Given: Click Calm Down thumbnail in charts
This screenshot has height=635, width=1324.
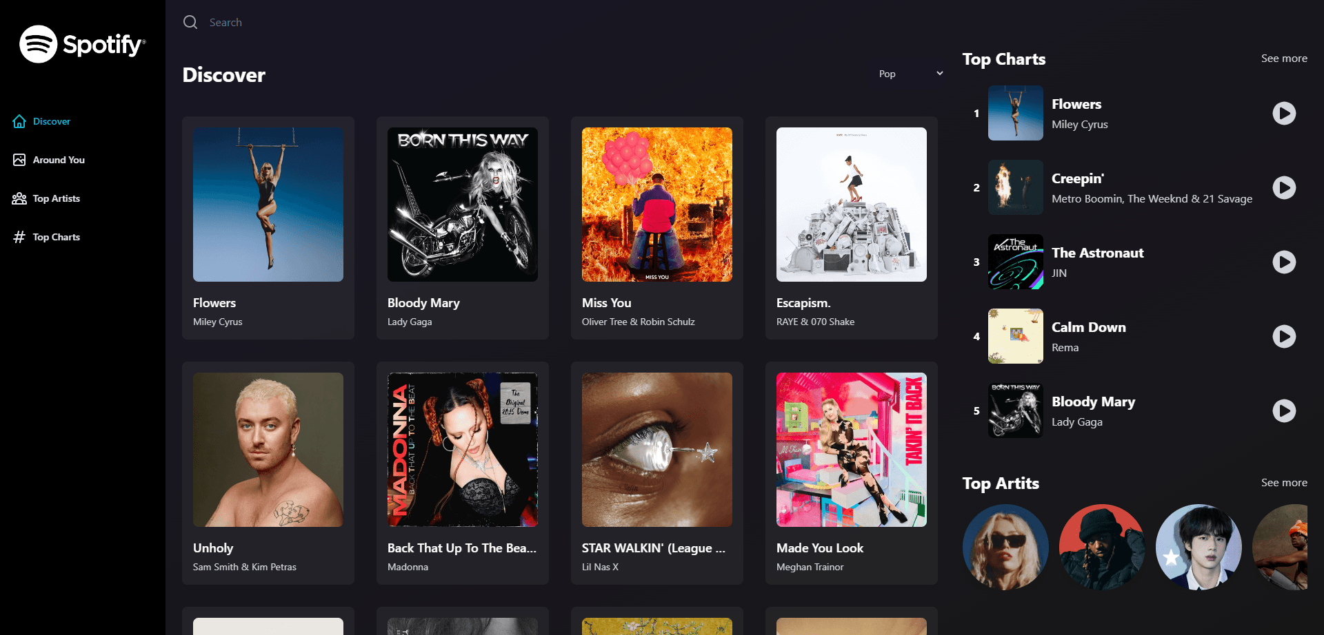Looking at the screenshot, I should click(1016, 336).
